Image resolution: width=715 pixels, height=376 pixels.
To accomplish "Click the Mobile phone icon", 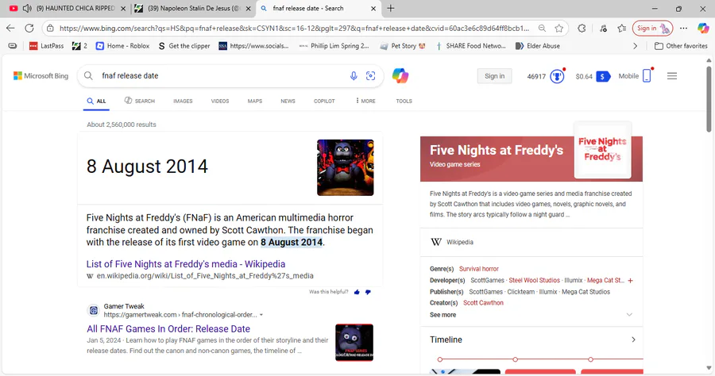I will 647,75.
